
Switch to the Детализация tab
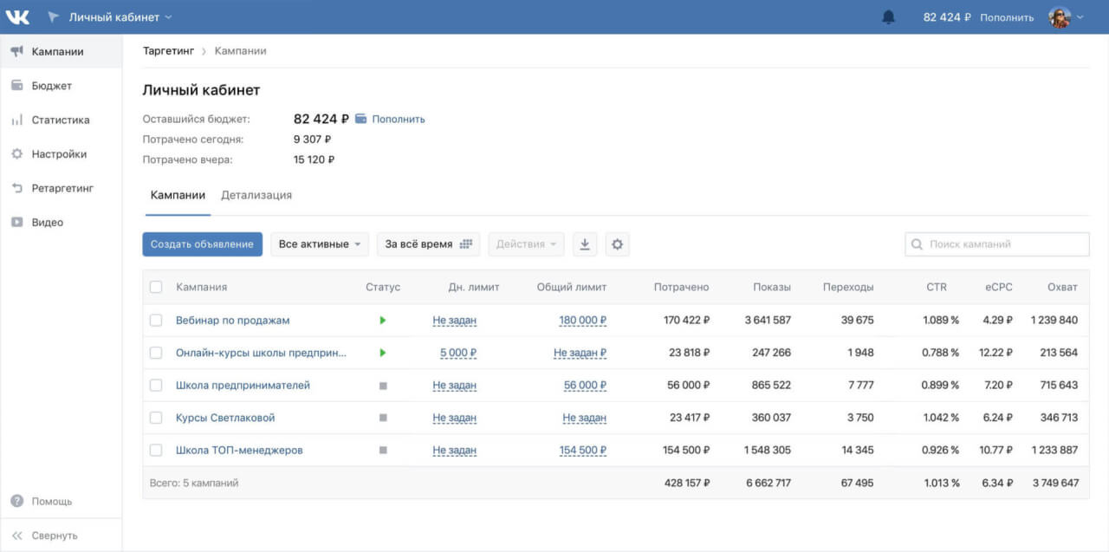[256, 196]
